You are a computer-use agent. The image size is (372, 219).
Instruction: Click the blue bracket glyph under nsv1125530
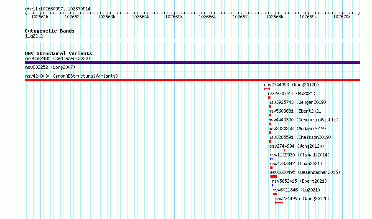[x=272, y=159]
